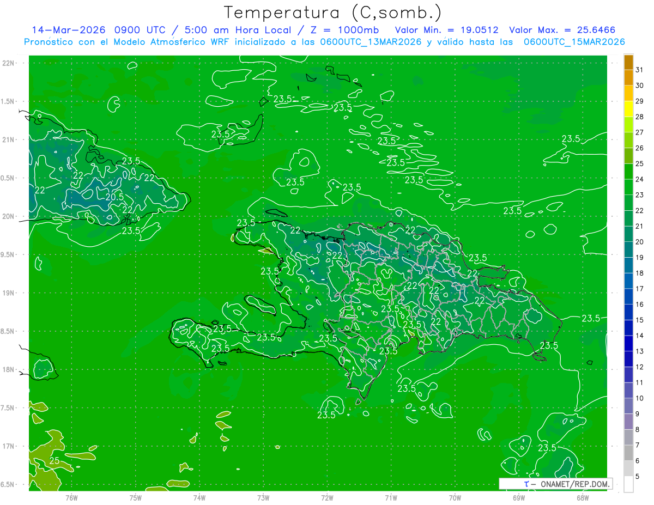
Task: Click the 18N latitude axis label
Action: pyautogui.click(x=8, y=370)
